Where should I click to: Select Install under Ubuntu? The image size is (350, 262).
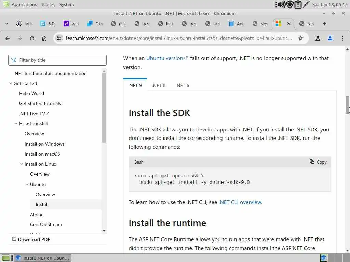(x=42, y=205)
